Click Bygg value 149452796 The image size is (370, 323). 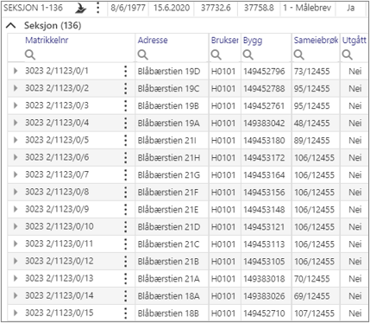click(x=264, y=71)
